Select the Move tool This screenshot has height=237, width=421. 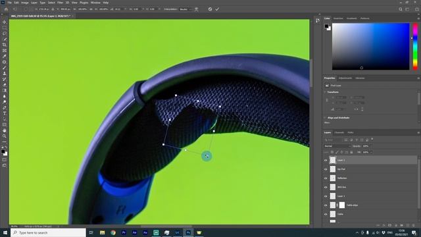[5, 22]
